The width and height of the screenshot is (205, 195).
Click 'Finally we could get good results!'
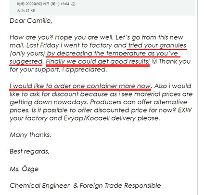click(x=98, y=61)
